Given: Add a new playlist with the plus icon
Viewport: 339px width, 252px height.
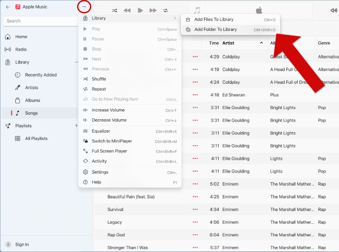Looking at the screenshot, I should tap(76, 126).
